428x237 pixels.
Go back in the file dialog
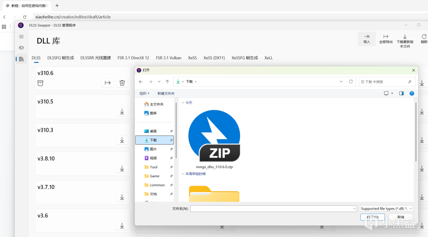point(141,81)
